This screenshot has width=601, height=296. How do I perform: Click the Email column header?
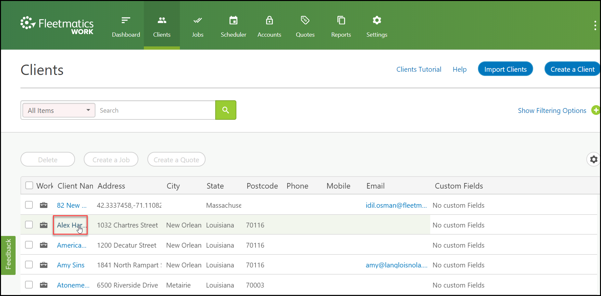point(375,186)
